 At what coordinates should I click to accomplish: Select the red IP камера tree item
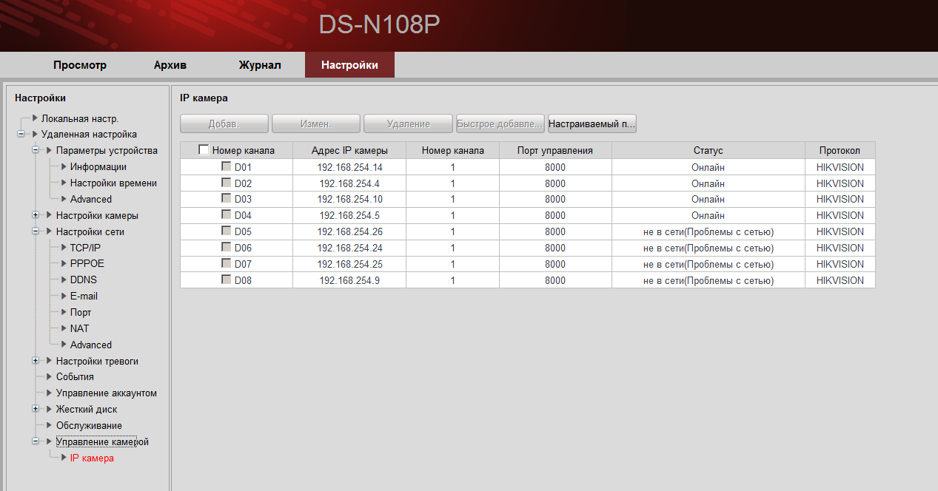92,458
